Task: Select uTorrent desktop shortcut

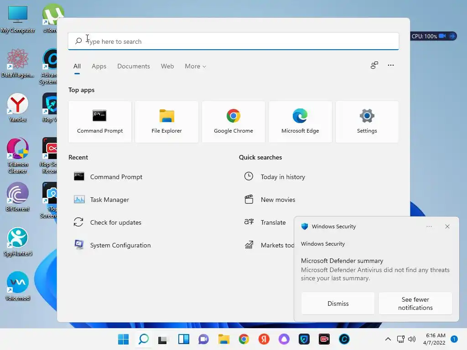Action: point(49,18)
